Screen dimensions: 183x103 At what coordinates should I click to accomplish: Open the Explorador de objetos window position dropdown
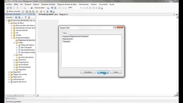point(29,14)
